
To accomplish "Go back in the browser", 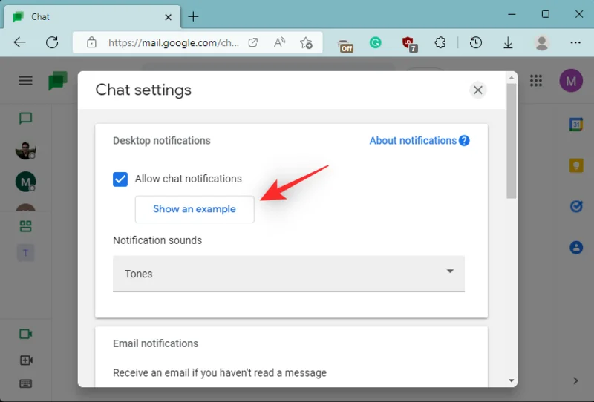I will click(20, 42).
